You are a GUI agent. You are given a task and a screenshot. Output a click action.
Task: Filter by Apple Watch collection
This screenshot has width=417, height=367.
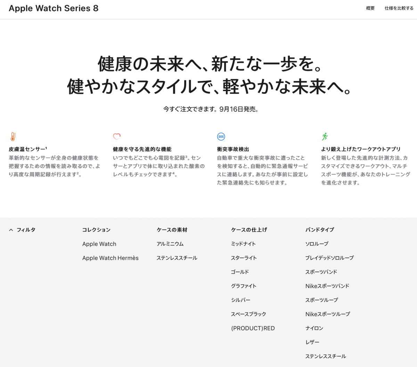point(99,244)
